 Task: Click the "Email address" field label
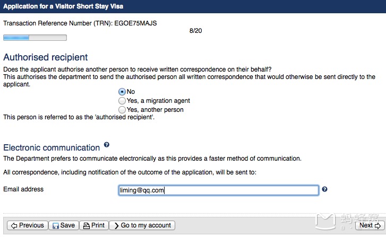coord(23,189)
